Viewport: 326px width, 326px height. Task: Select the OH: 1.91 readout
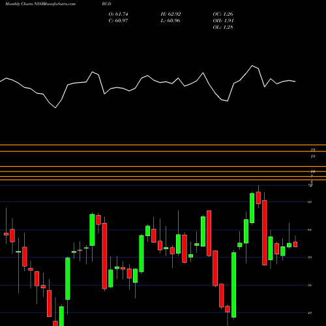pos(223,21)
